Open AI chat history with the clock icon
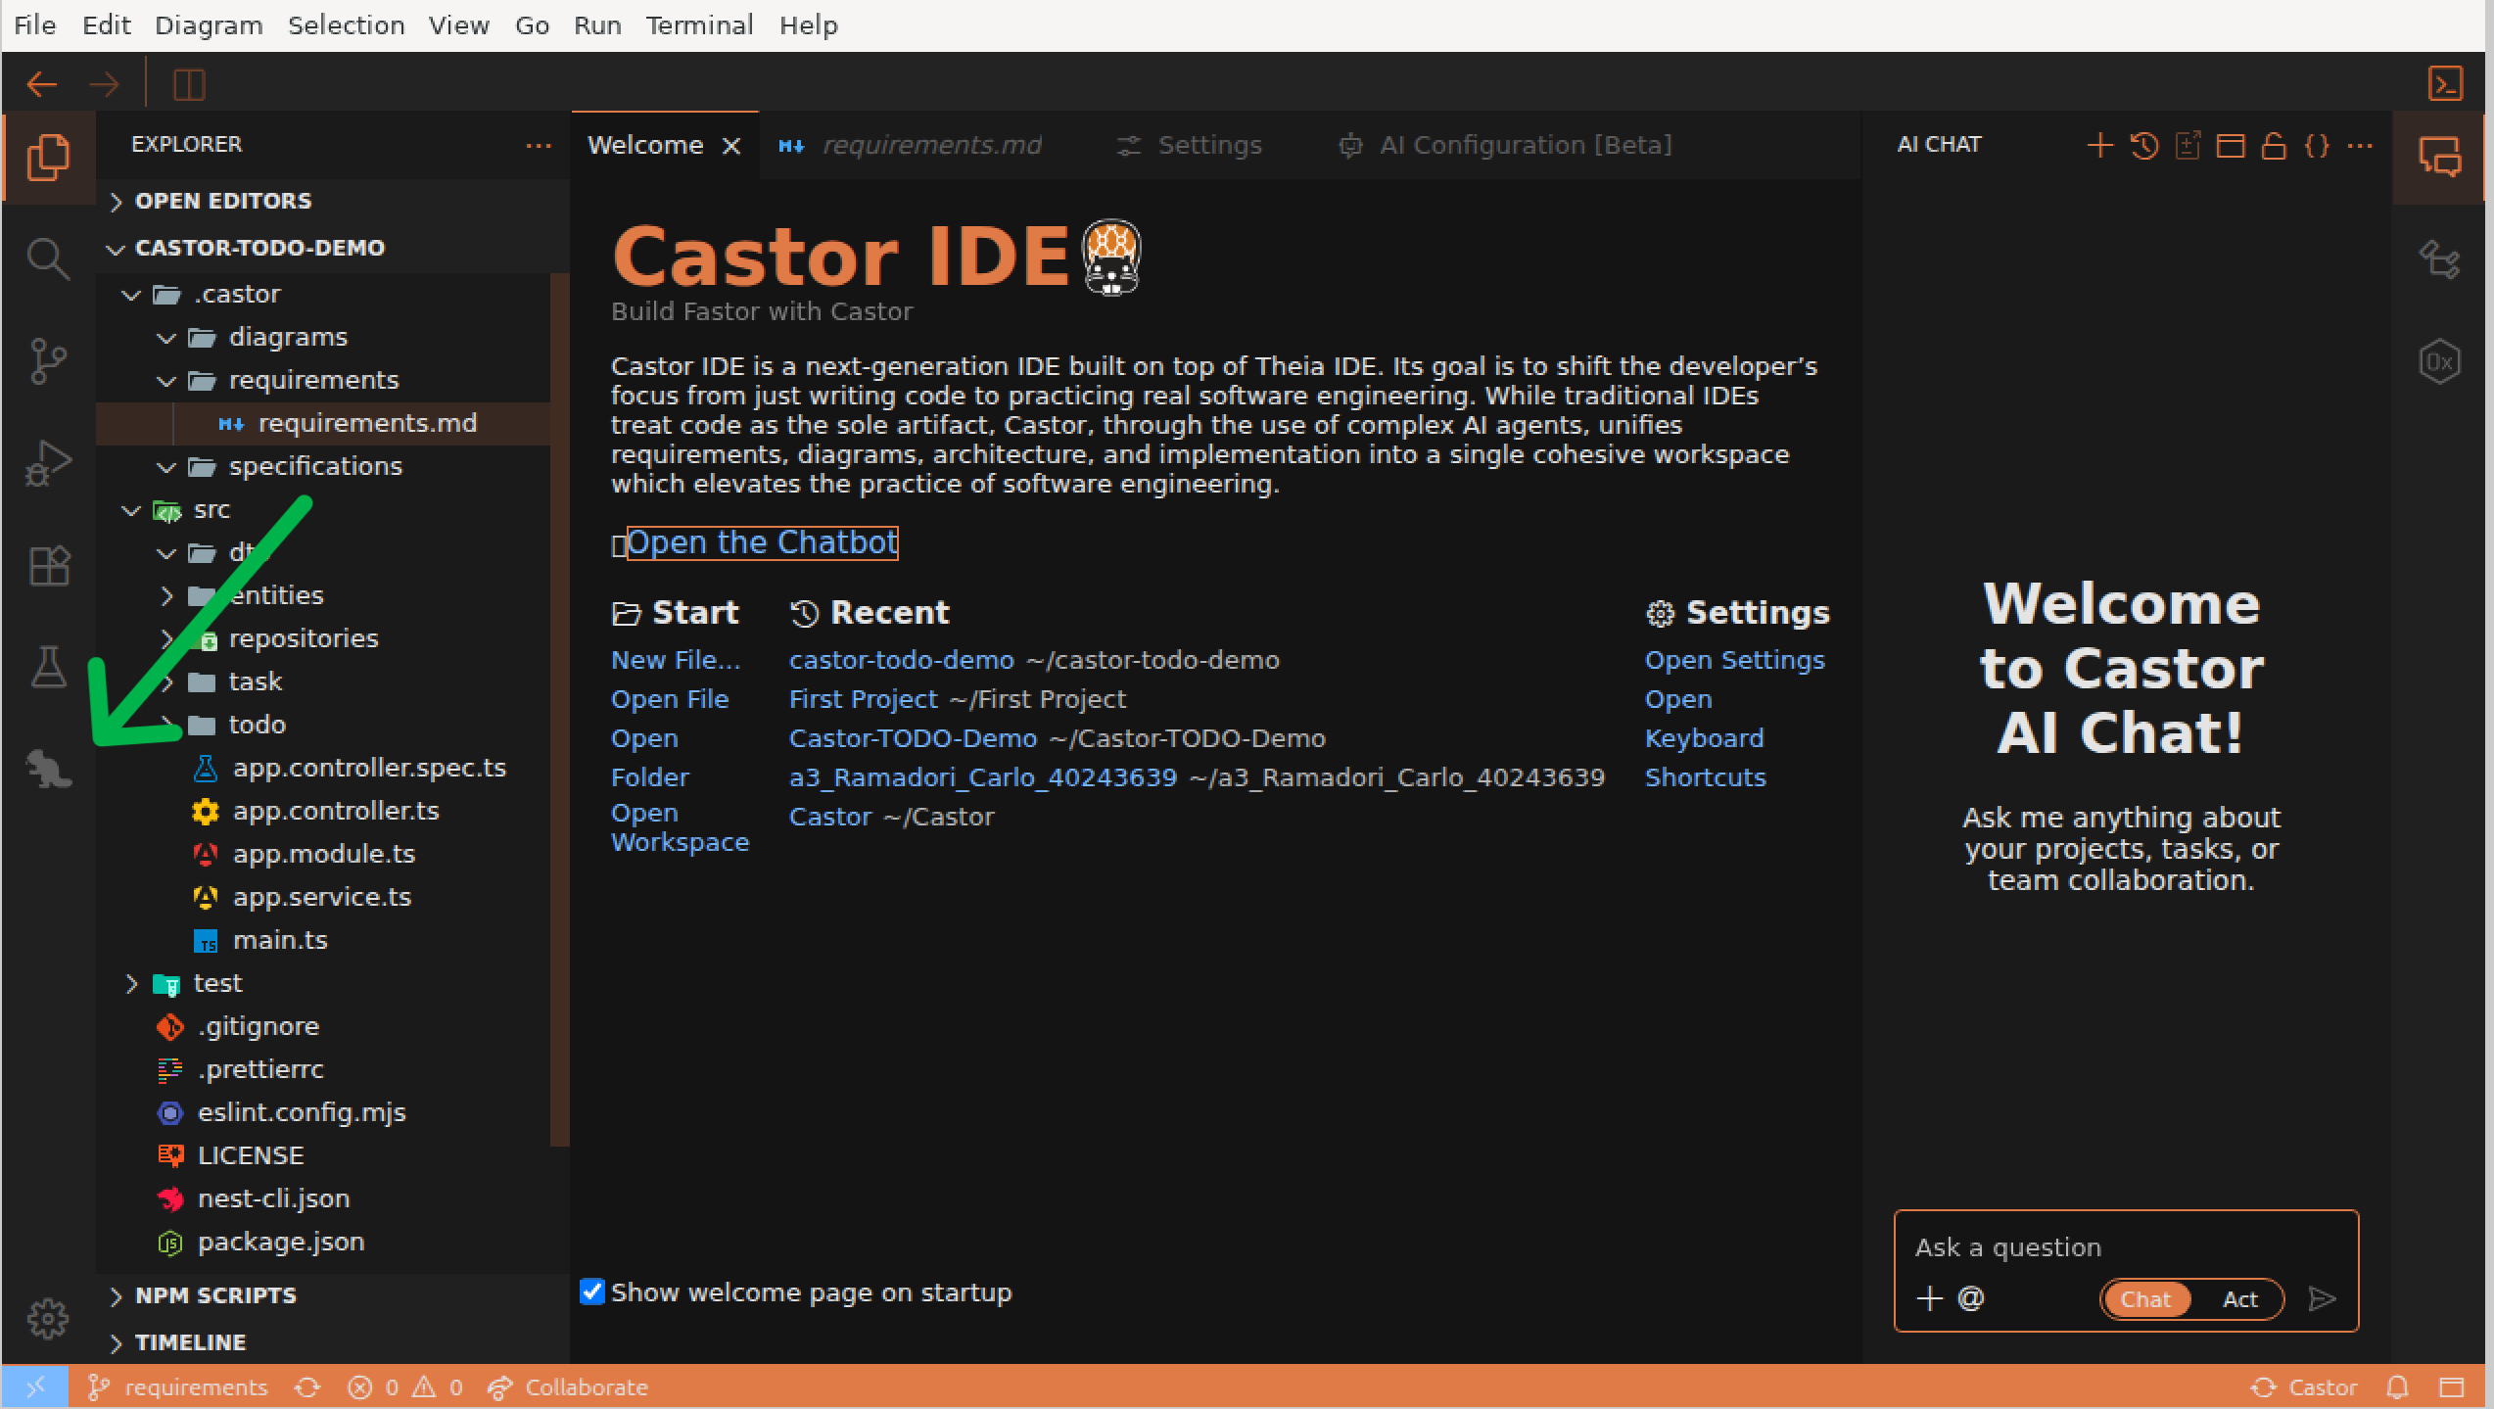2494x1409 pixels. 2143,145
